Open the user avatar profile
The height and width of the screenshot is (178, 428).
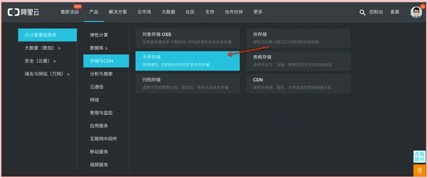[x=416, y=12]
